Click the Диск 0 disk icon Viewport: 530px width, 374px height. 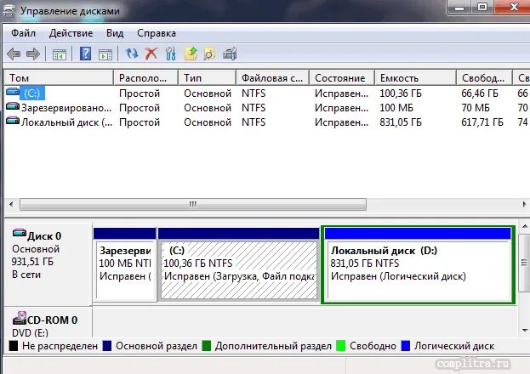[x=20, y=233]
